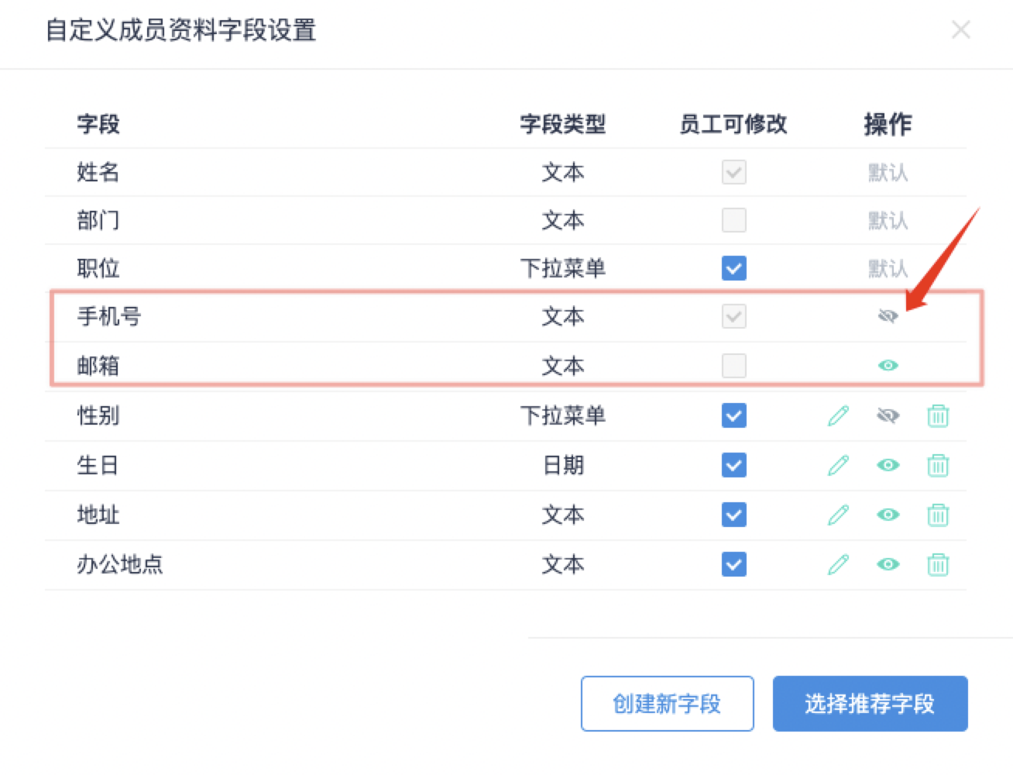Edit the 办公地点 field with pencil icon

pos(838,565)
